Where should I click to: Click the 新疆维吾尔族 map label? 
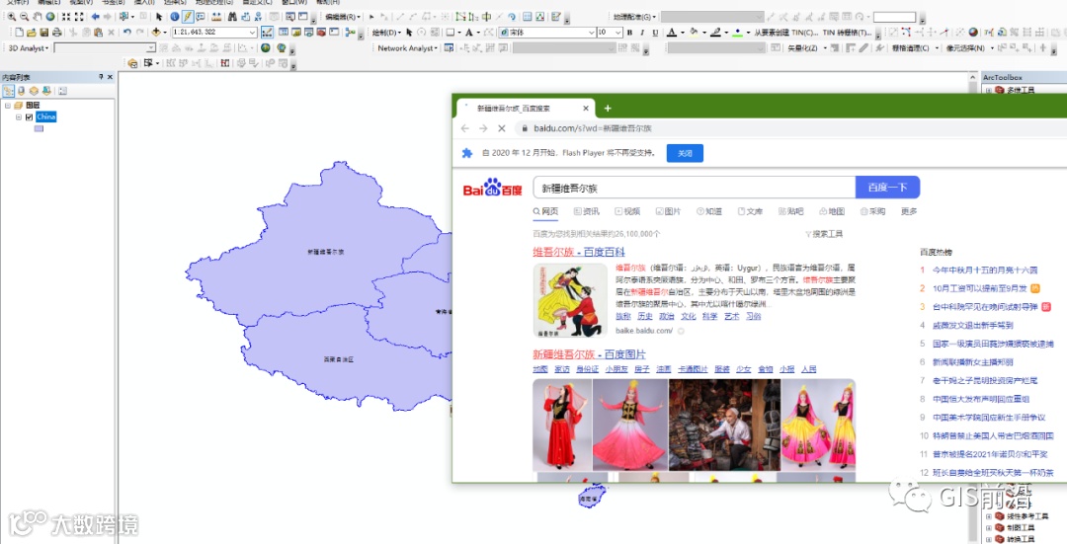pos(325,252)
